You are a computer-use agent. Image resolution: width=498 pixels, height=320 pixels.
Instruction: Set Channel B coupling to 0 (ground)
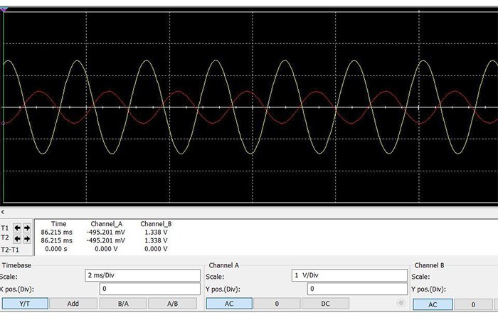pyautogui.click(x=473, y=304)
